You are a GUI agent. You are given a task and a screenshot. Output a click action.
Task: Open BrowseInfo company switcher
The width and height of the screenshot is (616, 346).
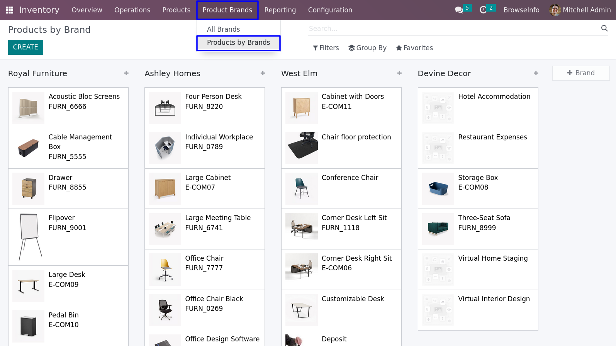click(521, 10)
